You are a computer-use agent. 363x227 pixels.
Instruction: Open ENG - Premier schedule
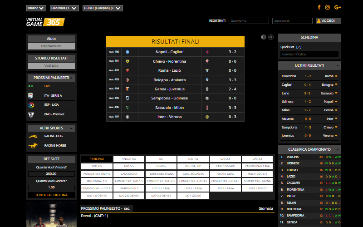(54, 114)
